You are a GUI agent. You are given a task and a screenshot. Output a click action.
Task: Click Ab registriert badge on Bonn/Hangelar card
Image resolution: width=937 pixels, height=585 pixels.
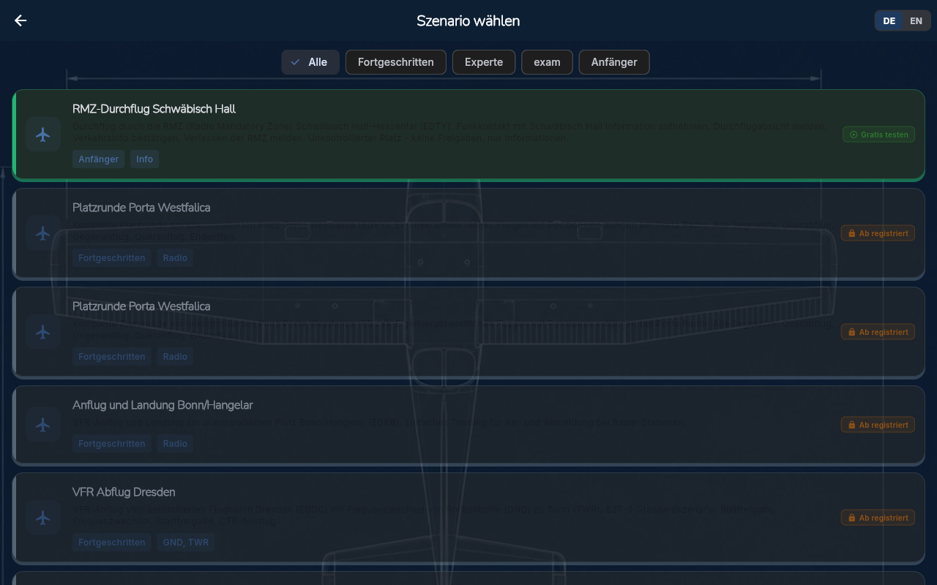point(878,425)
